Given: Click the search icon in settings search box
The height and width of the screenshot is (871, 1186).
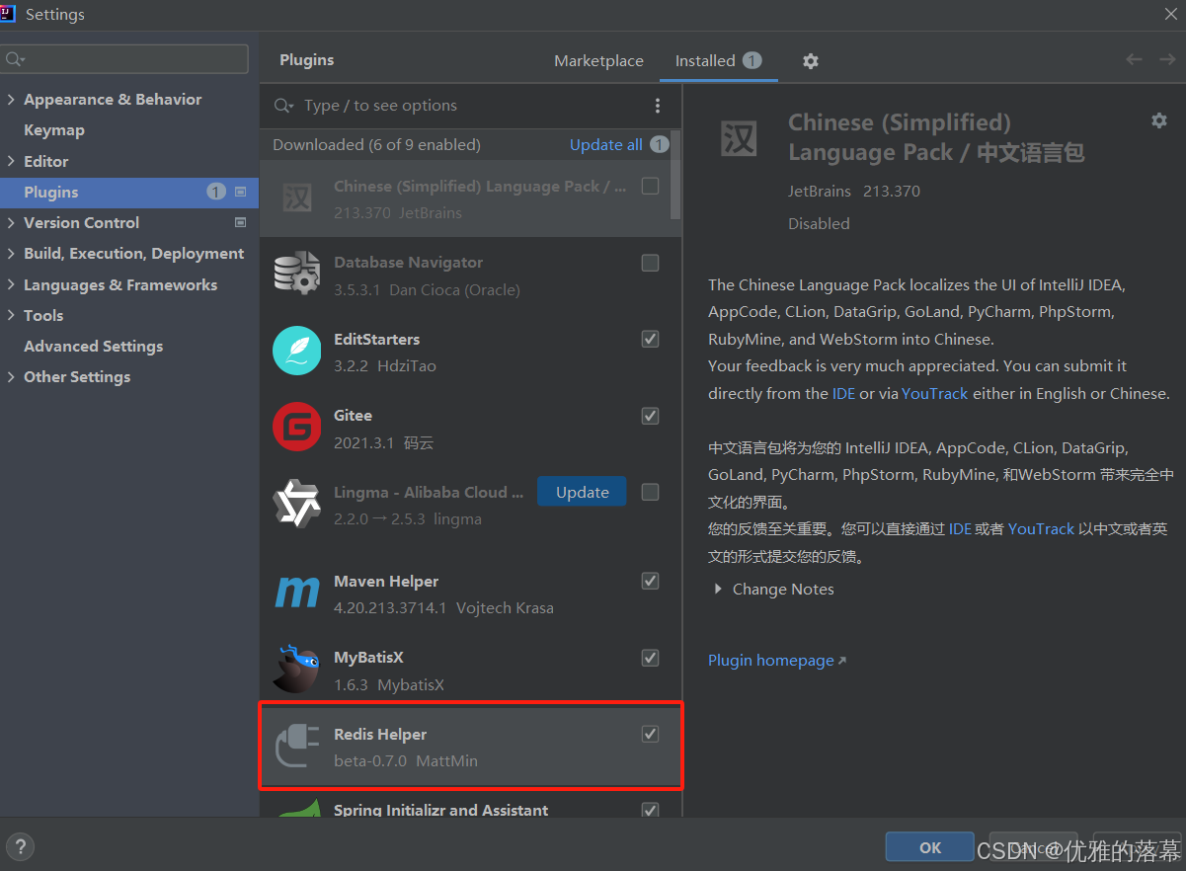Looking at the screenshot, I should point(15,59).
